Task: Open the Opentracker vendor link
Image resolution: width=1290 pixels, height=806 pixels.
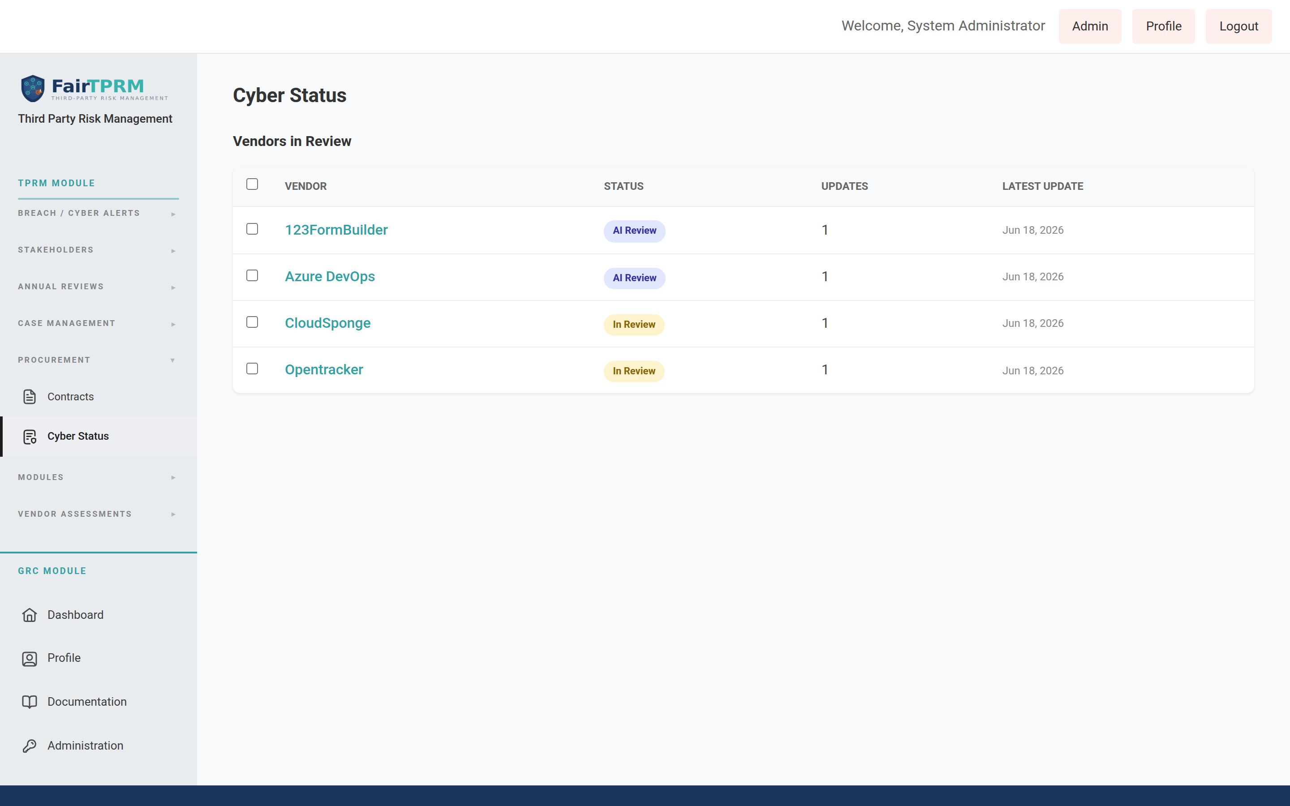Action: pyautogui.click(x=323, y=369)
